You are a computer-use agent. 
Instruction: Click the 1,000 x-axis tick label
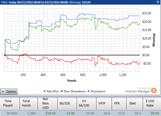point(103,75)
